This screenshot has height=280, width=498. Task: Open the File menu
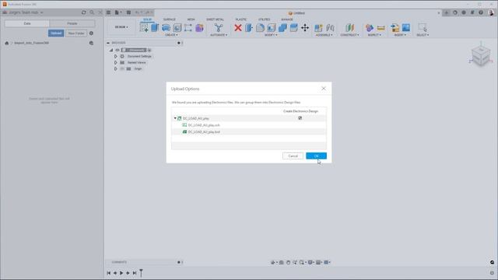[118, 12]
